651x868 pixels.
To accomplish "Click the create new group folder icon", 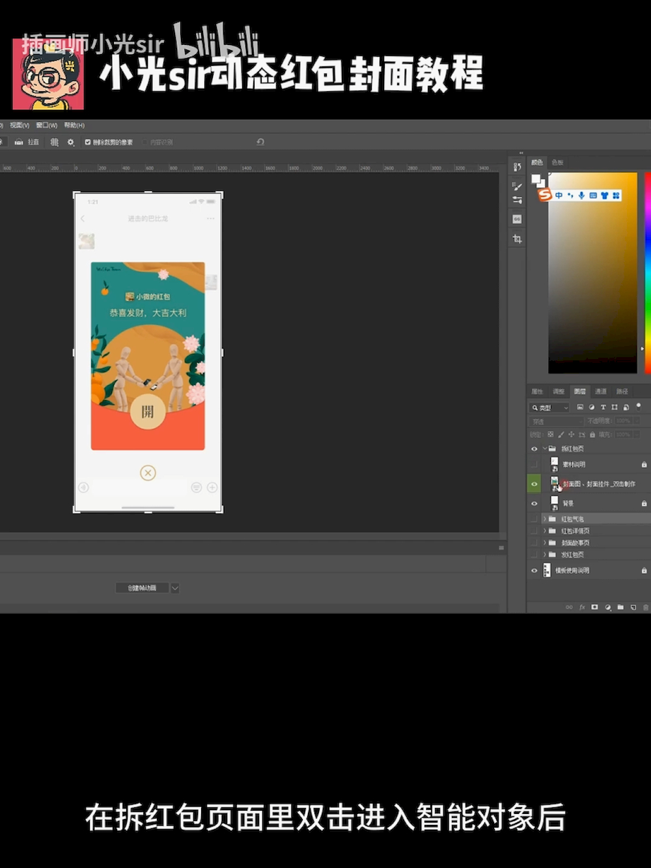I will (x=620, y=607).
